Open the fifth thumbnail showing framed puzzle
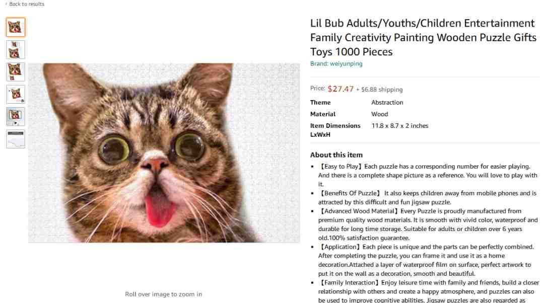544x303 pixels. (x=16, y=116)
